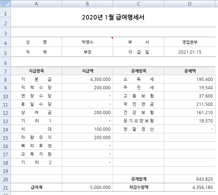Select the position cell 부장
The image size is (218, 195).
point(87,52)
